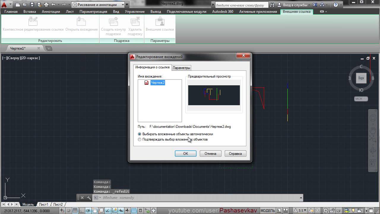Open the undo history dropdown arrow
The width and height of the screenshot is (380, 214).
click(x=58, y=5)
